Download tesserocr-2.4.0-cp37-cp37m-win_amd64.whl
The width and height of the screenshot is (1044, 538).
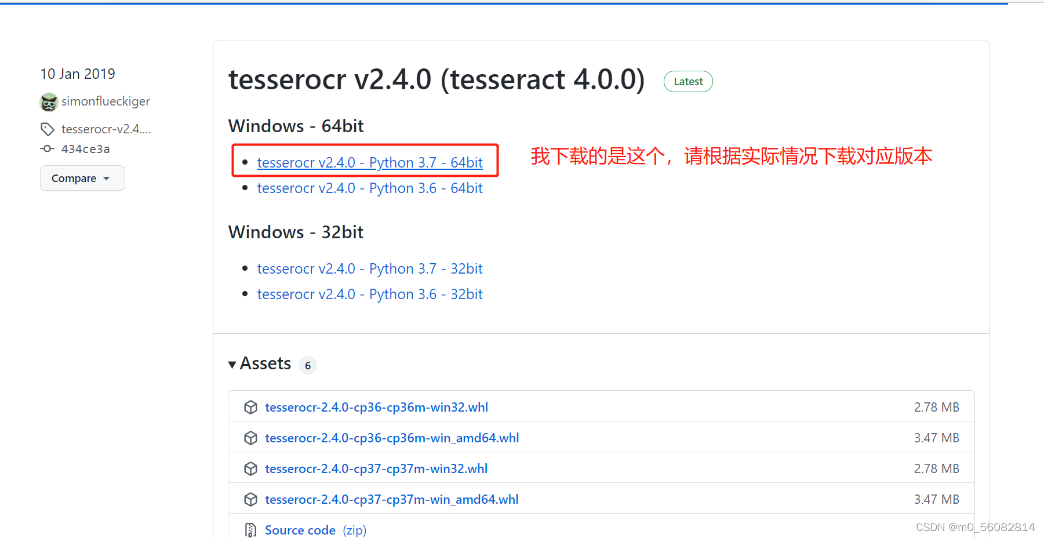pyautogui.click(x=392, y=499)
